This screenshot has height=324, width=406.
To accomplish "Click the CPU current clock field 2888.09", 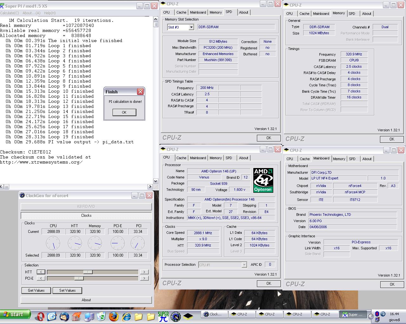I will 53,232.
